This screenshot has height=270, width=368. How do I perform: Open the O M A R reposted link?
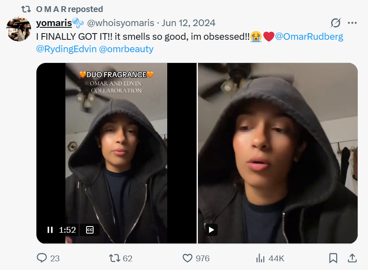[70, 9]
